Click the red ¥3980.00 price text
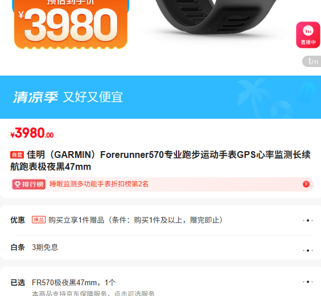Image resolution: width=321 pixels, height=296 pixels. (x=32, y=133)
